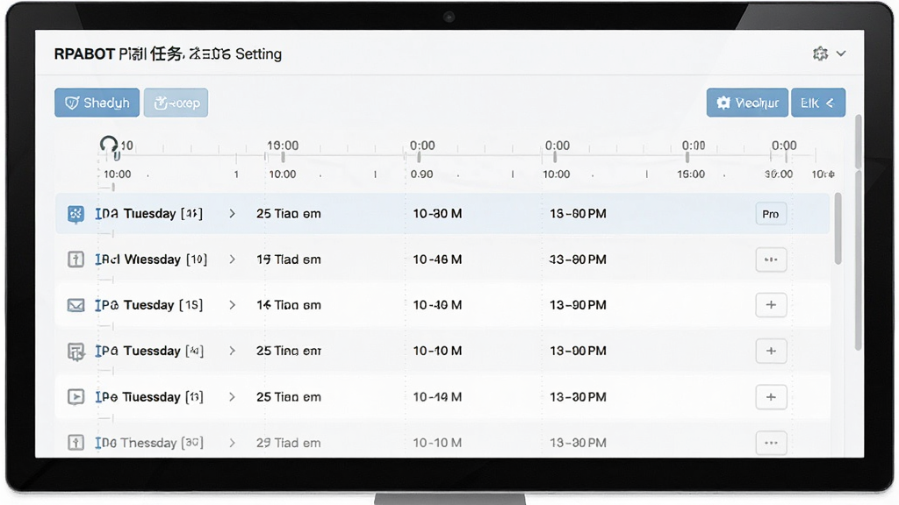
Task: Click the faded button next to Shaduh
Action: (176, 103)
